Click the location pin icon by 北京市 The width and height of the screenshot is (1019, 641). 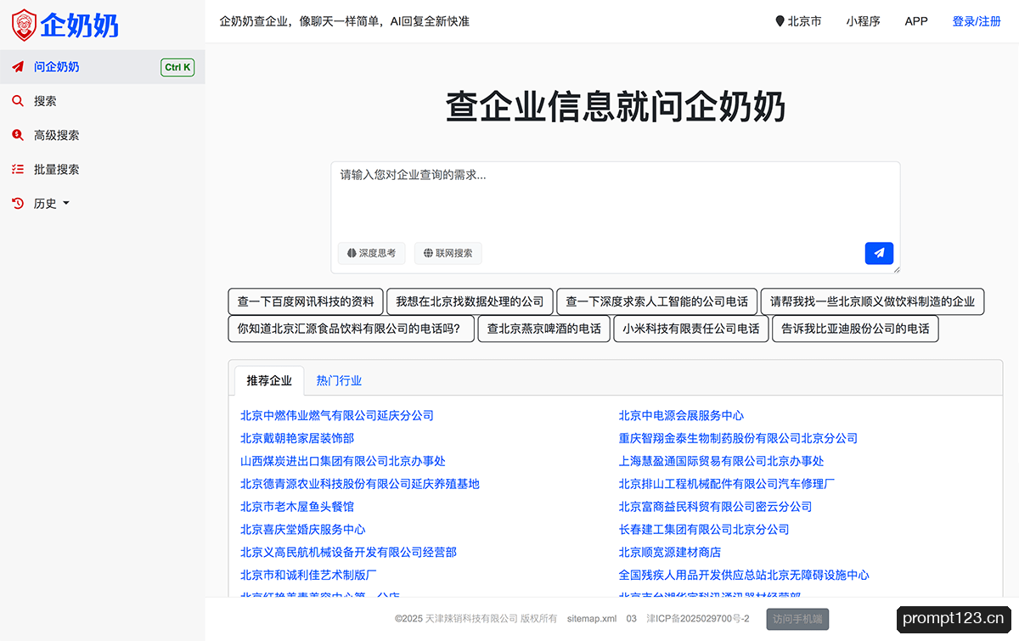tap(780, 21)
